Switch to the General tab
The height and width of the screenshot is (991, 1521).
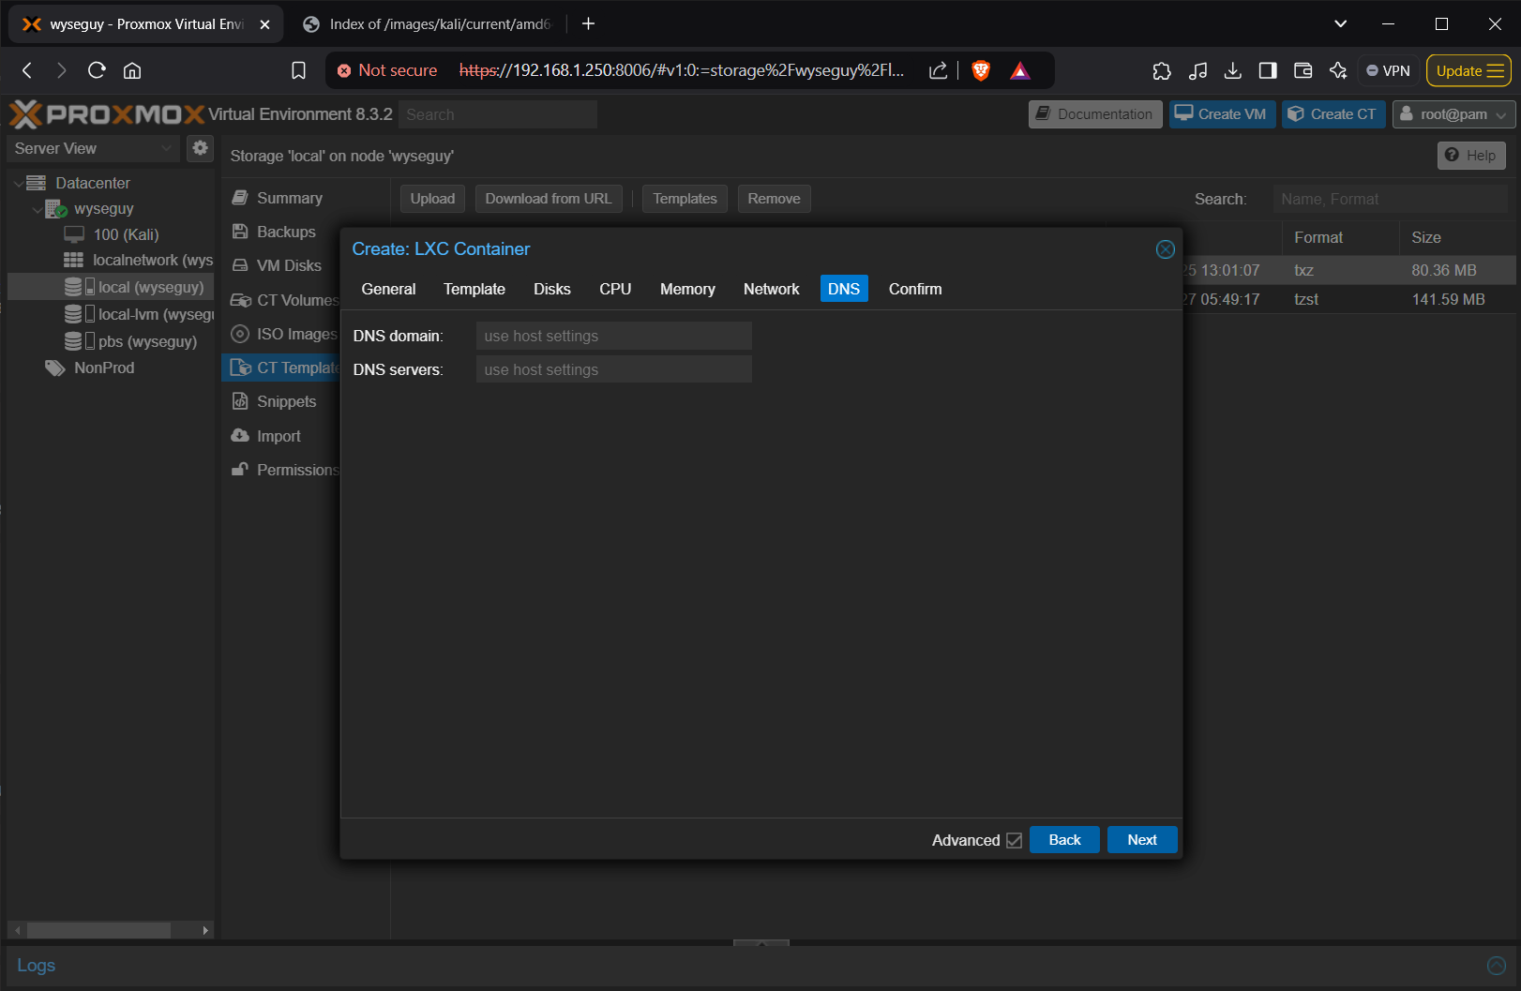click(x=388, y=289)
